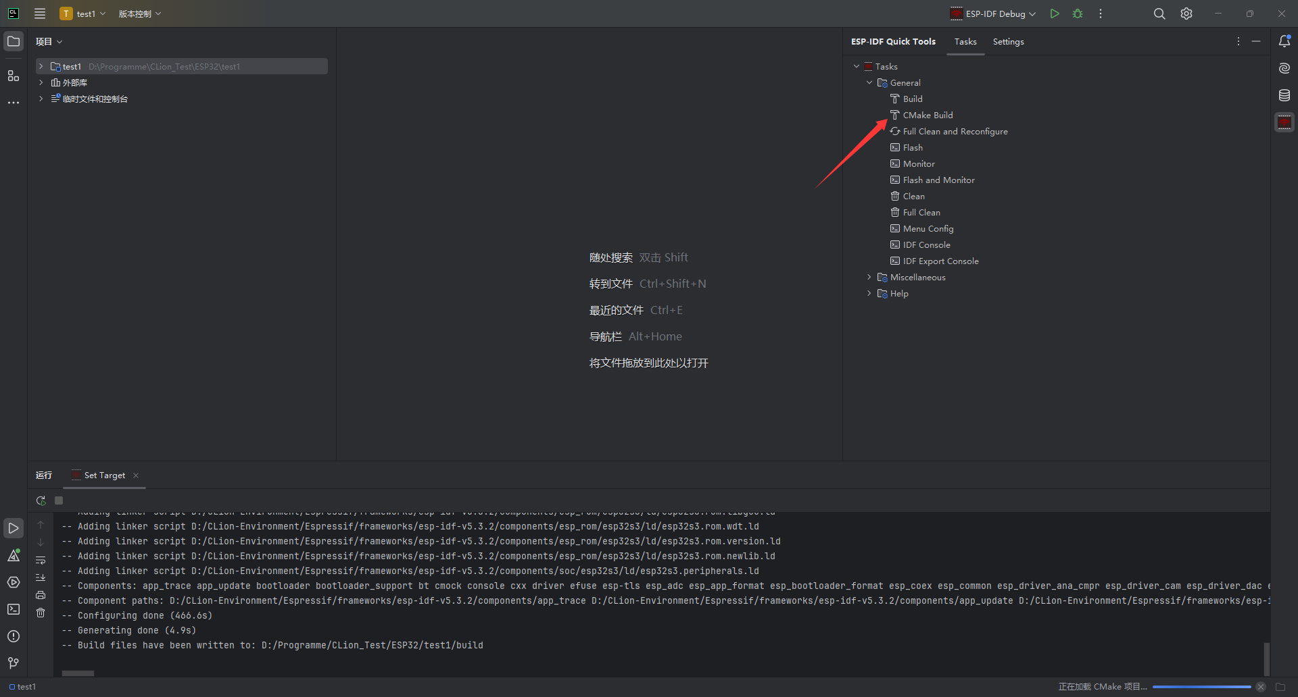1298x697 pixels.
Task: Open the 版本控制 dropdown
Action: point(140,14)
